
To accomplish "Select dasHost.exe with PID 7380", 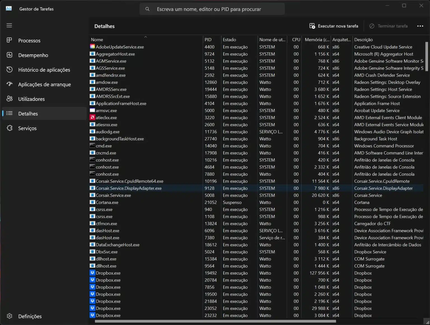I will tap(256, 238).
